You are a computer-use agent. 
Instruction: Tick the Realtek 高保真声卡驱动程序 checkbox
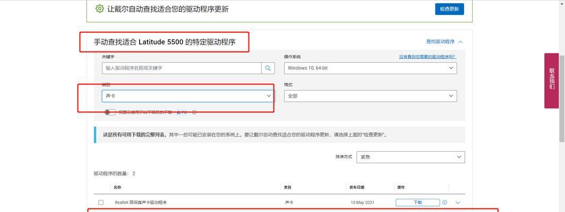(x=101, y=202)
